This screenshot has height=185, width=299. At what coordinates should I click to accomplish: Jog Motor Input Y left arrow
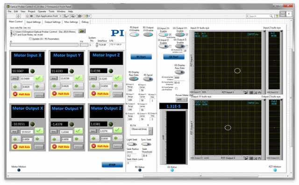coord(55,86)
